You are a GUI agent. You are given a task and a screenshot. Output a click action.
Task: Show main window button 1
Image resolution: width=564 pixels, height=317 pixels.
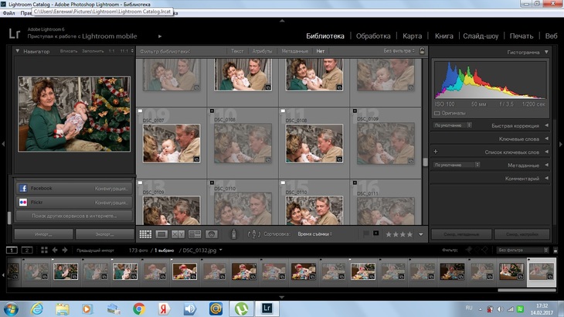coord(12,250)
